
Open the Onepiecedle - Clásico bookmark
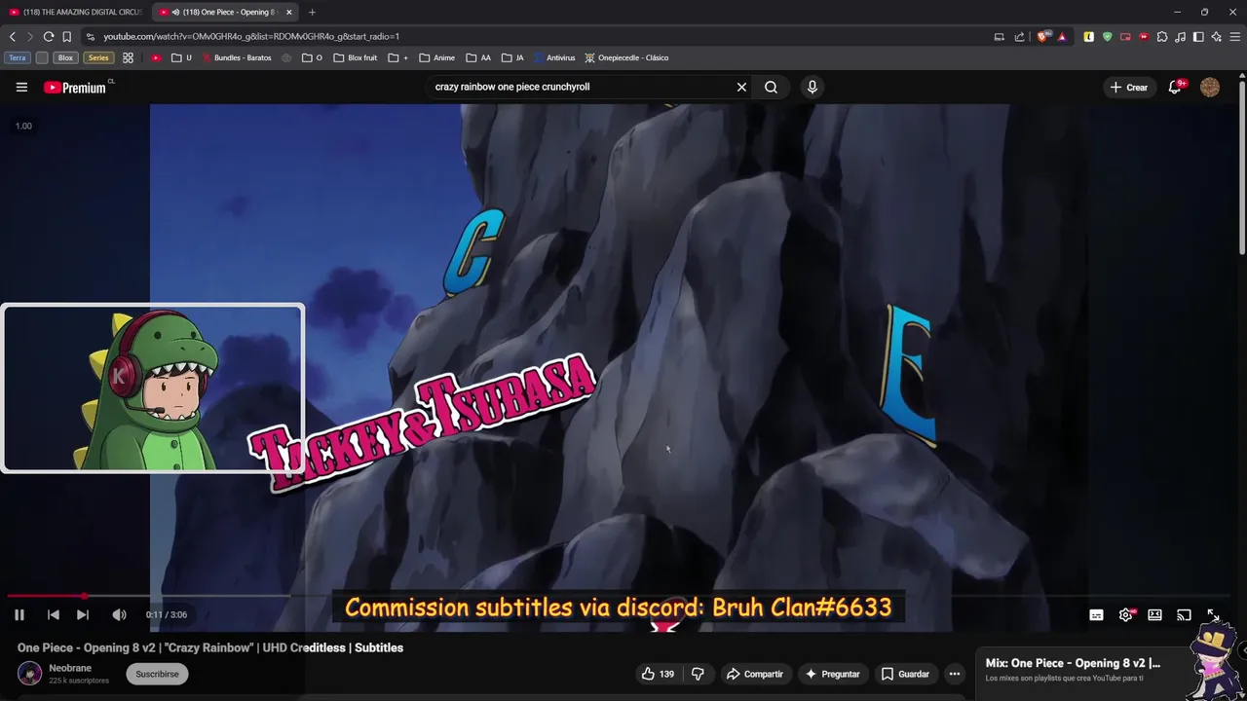626,57
